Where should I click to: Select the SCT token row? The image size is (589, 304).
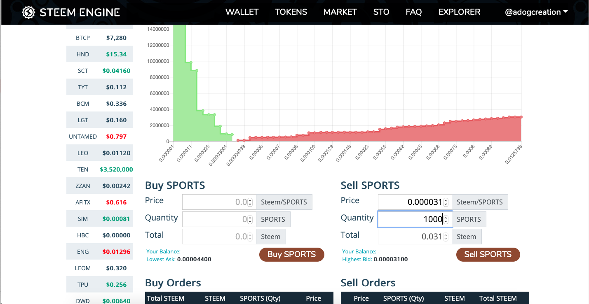coord(100,71)
